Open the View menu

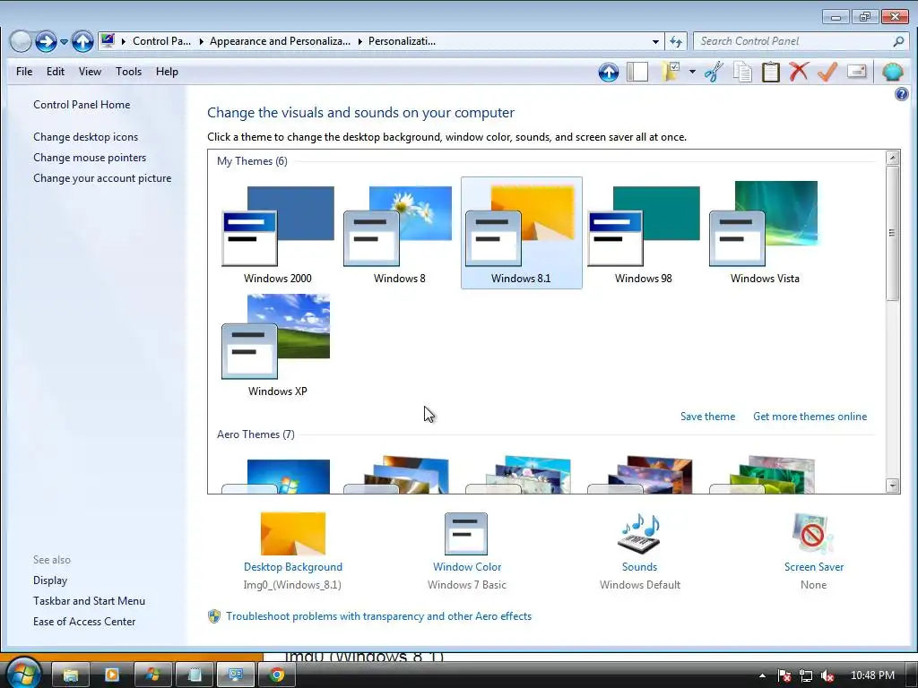coord(90,72)
